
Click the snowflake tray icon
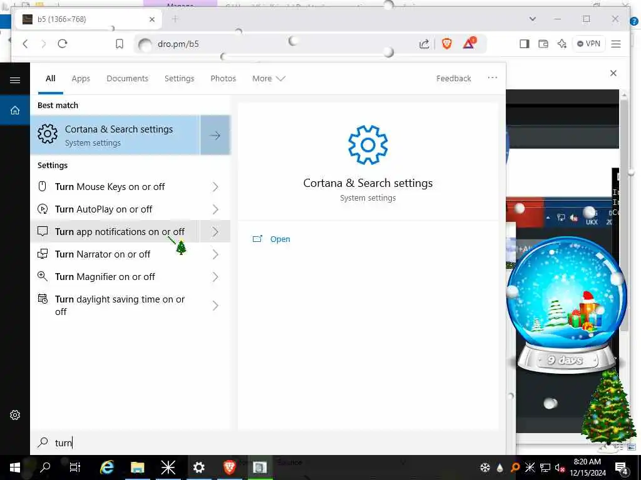coord(485,467)
